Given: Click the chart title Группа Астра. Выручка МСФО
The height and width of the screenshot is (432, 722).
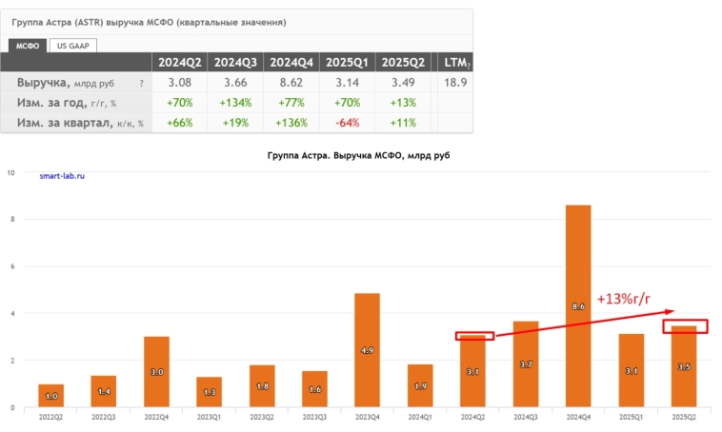Looking at the screenshot, I should click(358, 155).
